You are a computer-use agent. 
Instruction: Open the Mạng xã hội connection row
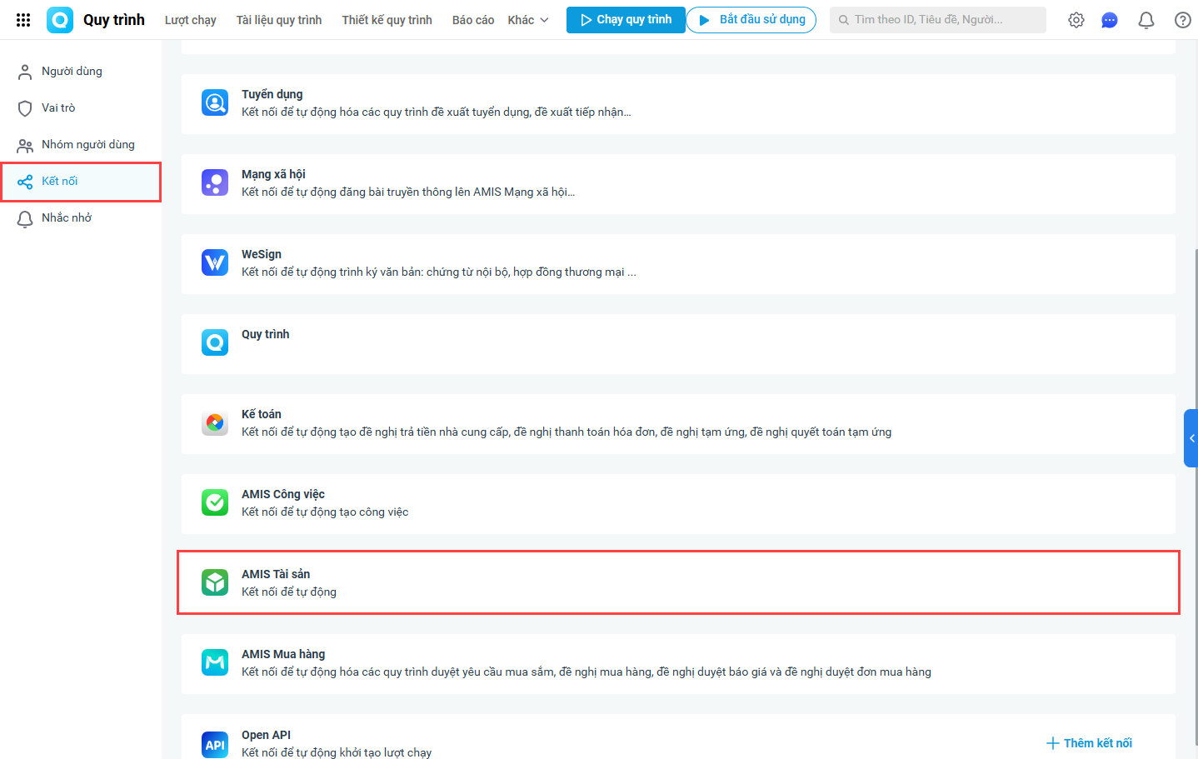point(678,184)
